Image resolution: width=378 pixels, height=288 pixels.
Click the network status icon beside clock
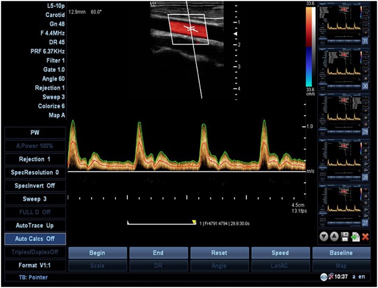coord(331,276)
